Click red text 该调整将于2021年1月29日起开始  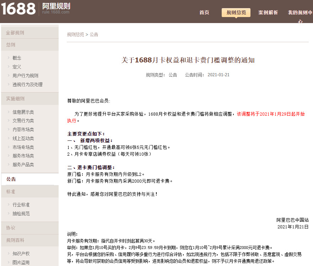click(x=271, y=114)
